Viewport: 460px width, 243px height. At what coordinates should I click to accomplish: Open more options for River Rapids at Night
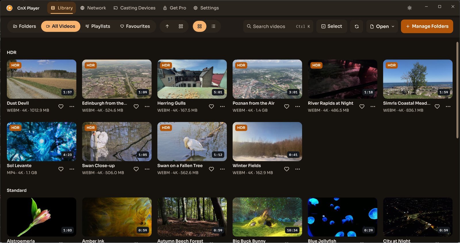(x=373, y=106)
